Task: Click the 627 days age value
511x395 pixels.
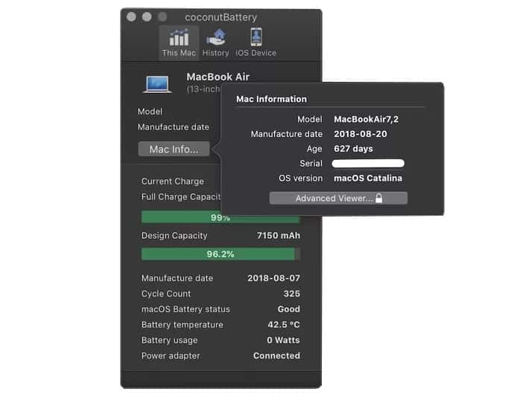Action: click(353, 149)
